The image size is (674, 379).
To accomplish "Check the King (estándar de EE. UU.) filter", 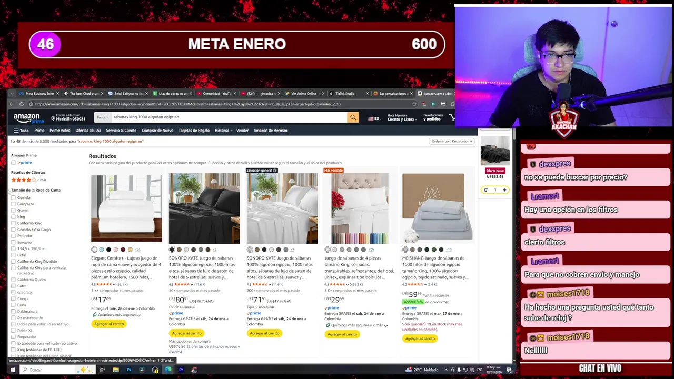I will click(13, 350).
